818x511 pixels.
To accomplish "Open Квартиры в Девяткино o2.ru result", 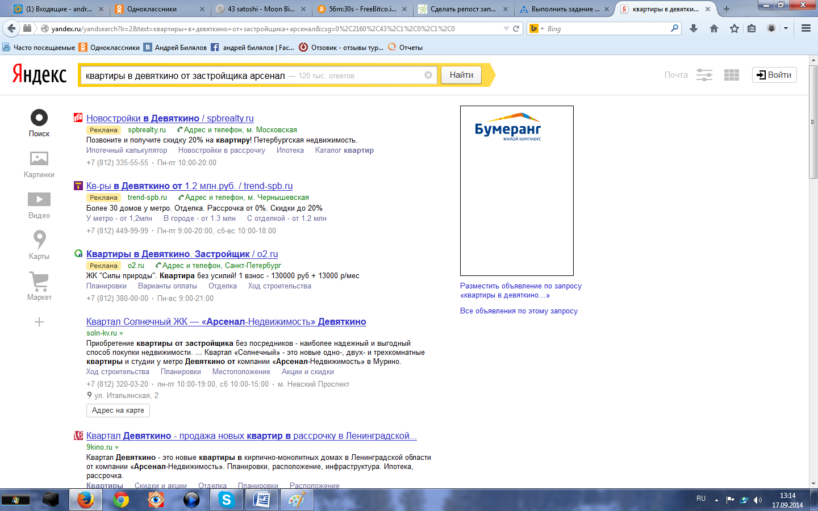I will 182,254.
